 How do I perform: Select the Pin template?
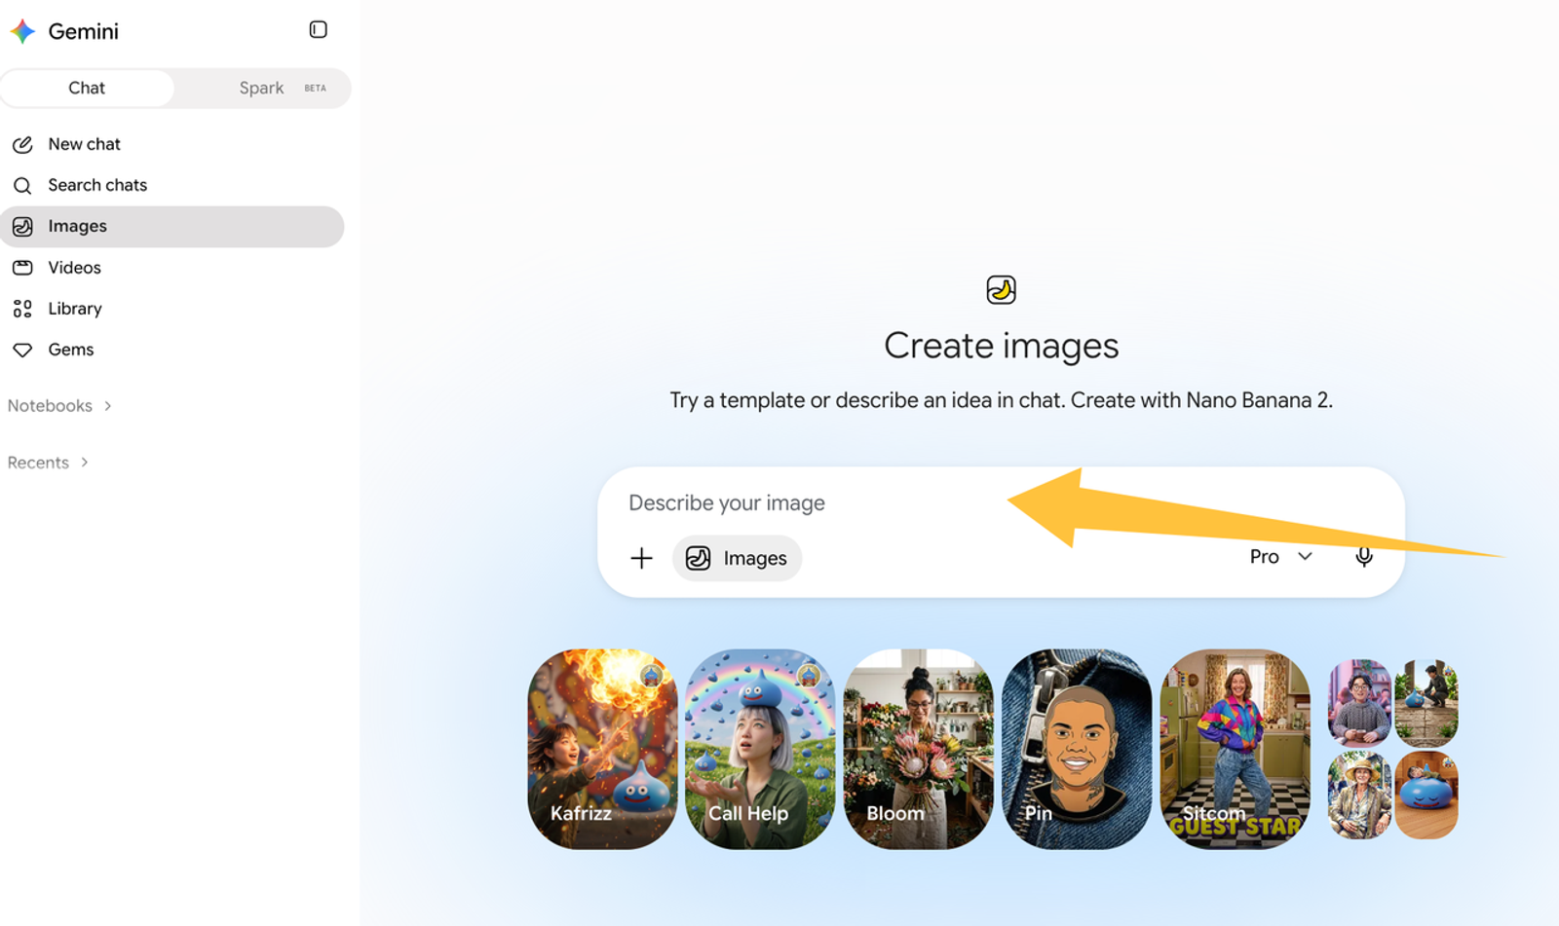click(x=1077, y=749)
